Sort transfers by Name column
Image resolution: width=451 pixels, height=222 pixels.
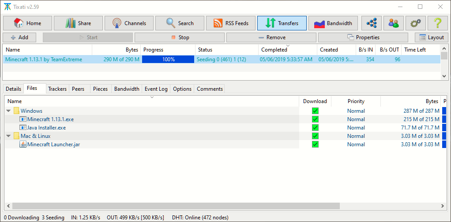click(x=48, y=50)
